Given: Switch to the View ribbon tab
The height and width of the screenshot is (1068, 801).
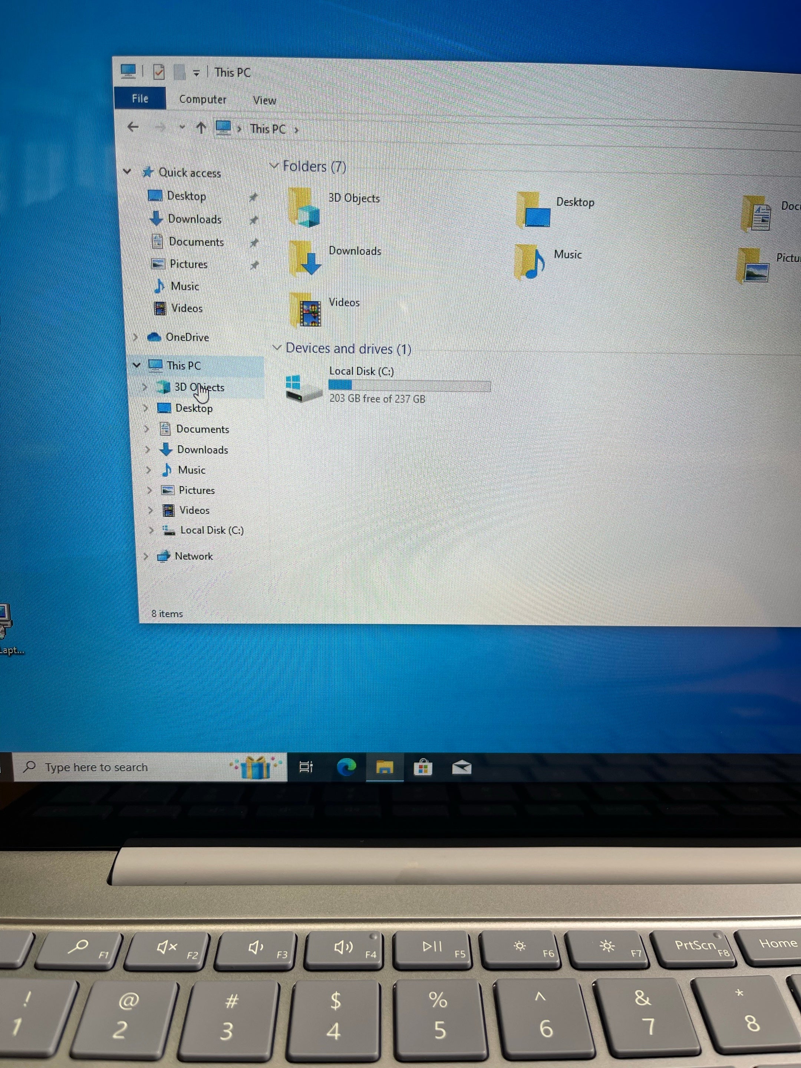Looking at the screenshot, I should (264, 100).
